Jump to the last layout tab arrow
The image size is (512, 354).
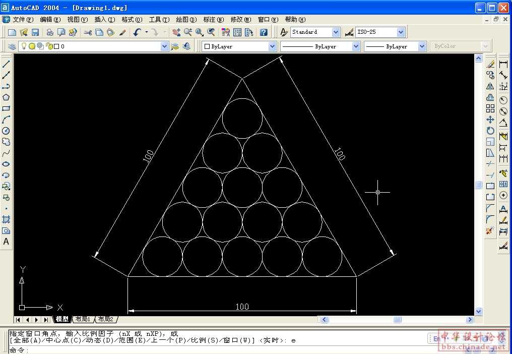(46, 319)
